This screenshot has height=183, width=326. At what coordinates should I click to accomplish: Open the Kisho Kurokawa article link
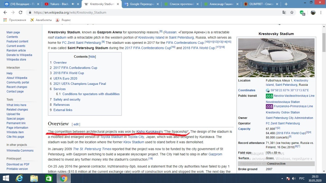[x=148, y=132]
